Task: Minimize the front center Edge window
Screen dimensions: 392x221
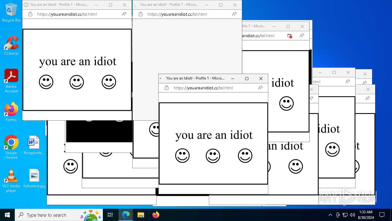Action: tap(233, 79)
